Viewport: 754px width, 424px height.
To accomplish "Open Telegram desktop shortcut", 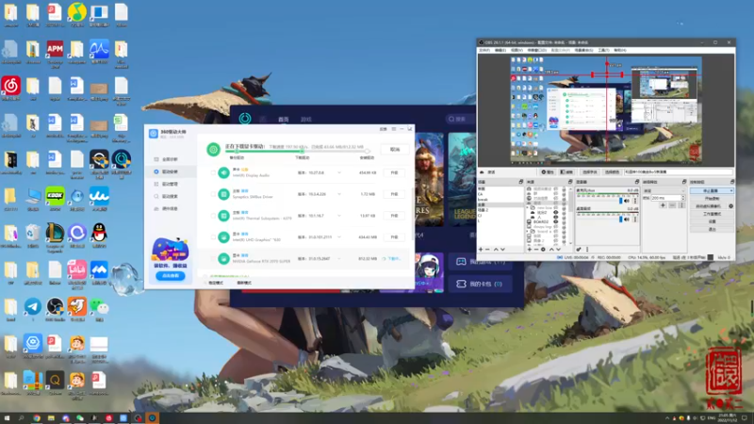I will [33, 306].
